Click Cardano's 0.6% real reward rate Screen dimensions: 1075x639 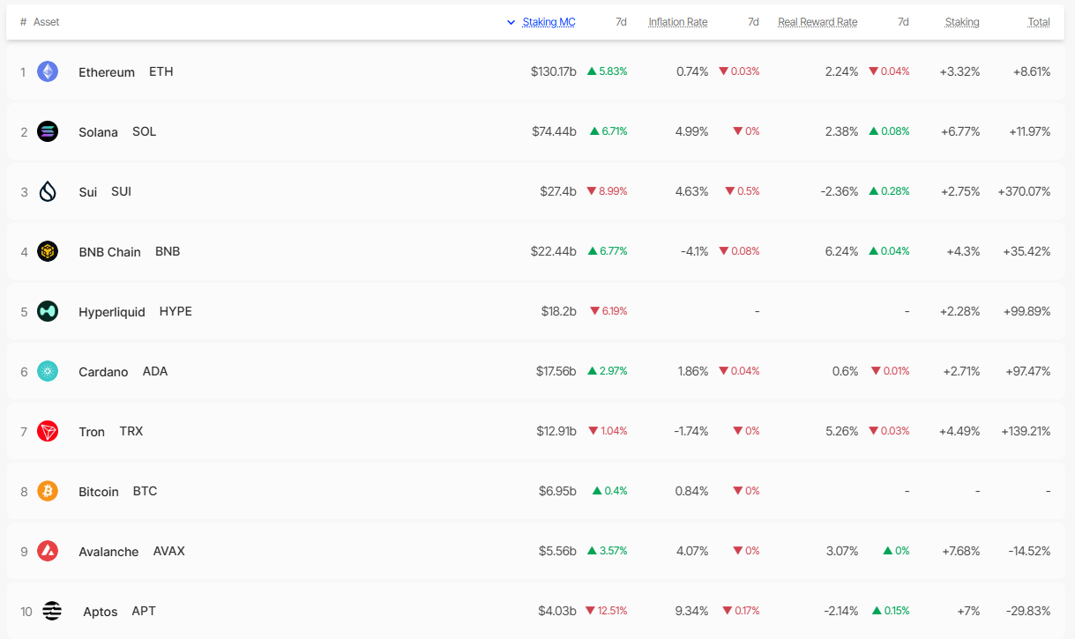click(x=845, y=371)
